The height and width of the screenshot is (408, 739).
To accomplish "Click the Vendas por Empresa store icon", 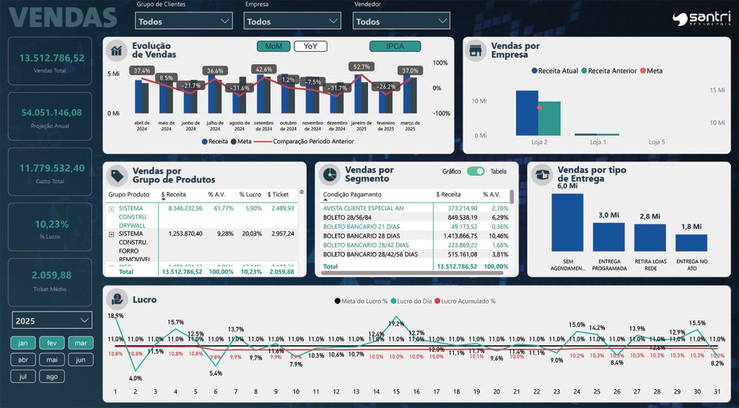I will [475, 50].
